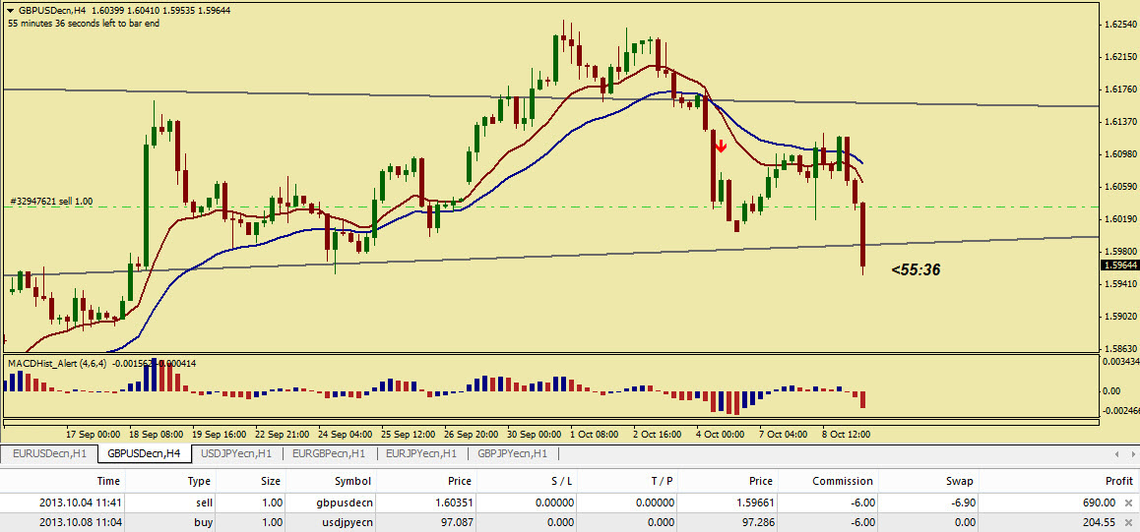The image size is (1140, 532).
Task: Go to the EURJPYecn,H1 chart tab
Action: (420, 453)
